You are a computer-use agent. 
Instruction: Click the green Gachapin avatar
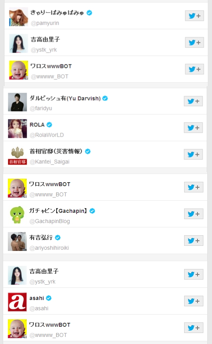click(17, 215)
